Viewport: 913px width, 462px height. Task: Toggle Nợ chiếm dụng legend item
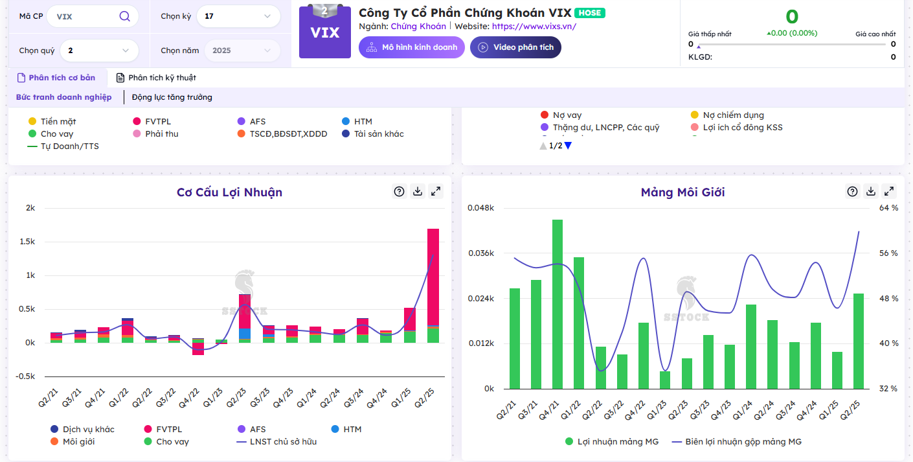(727, 115)
